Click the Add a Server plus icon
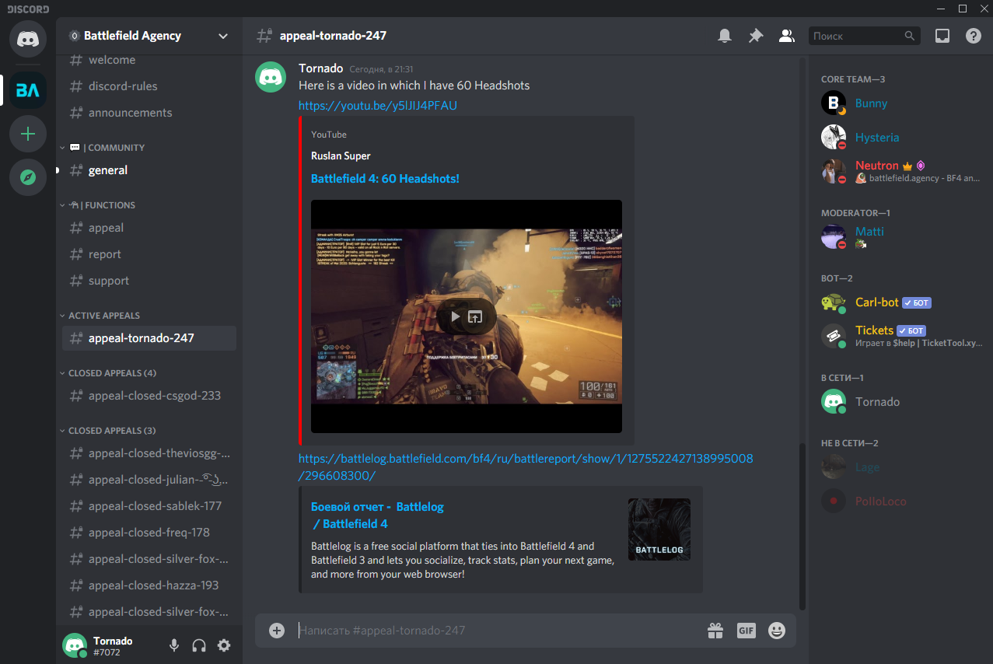 28,134
